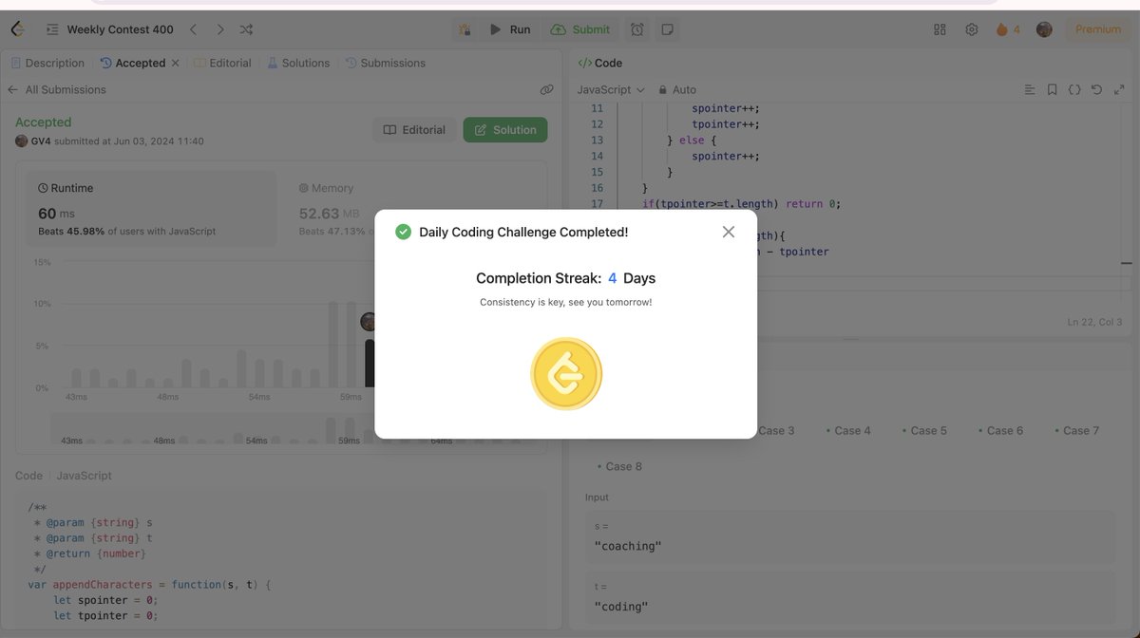
Task: Expand the editor to fullscreen
Action: click(x=1119, y=88)
